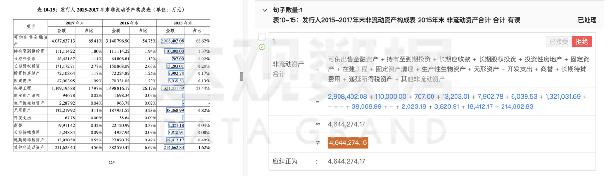Click the 已接受 button

558,42
